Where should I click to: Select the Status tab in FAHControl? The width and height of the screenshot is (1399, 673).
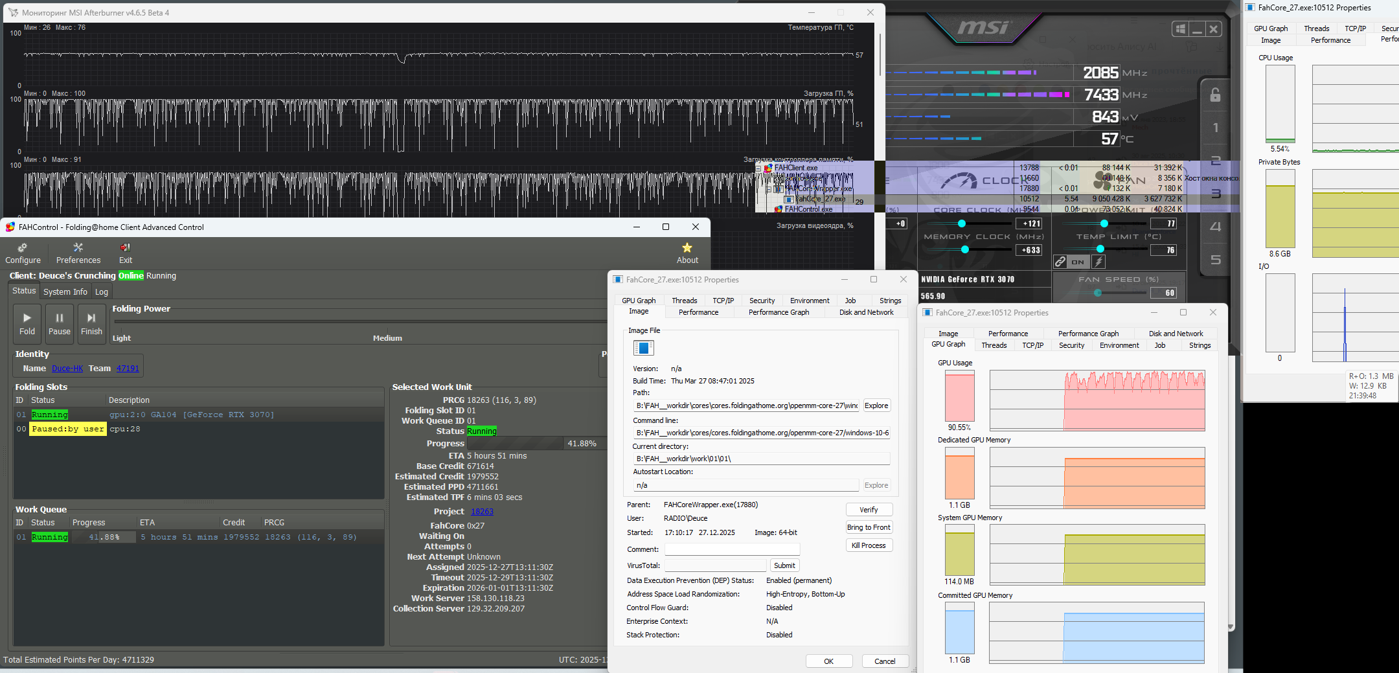24,291
